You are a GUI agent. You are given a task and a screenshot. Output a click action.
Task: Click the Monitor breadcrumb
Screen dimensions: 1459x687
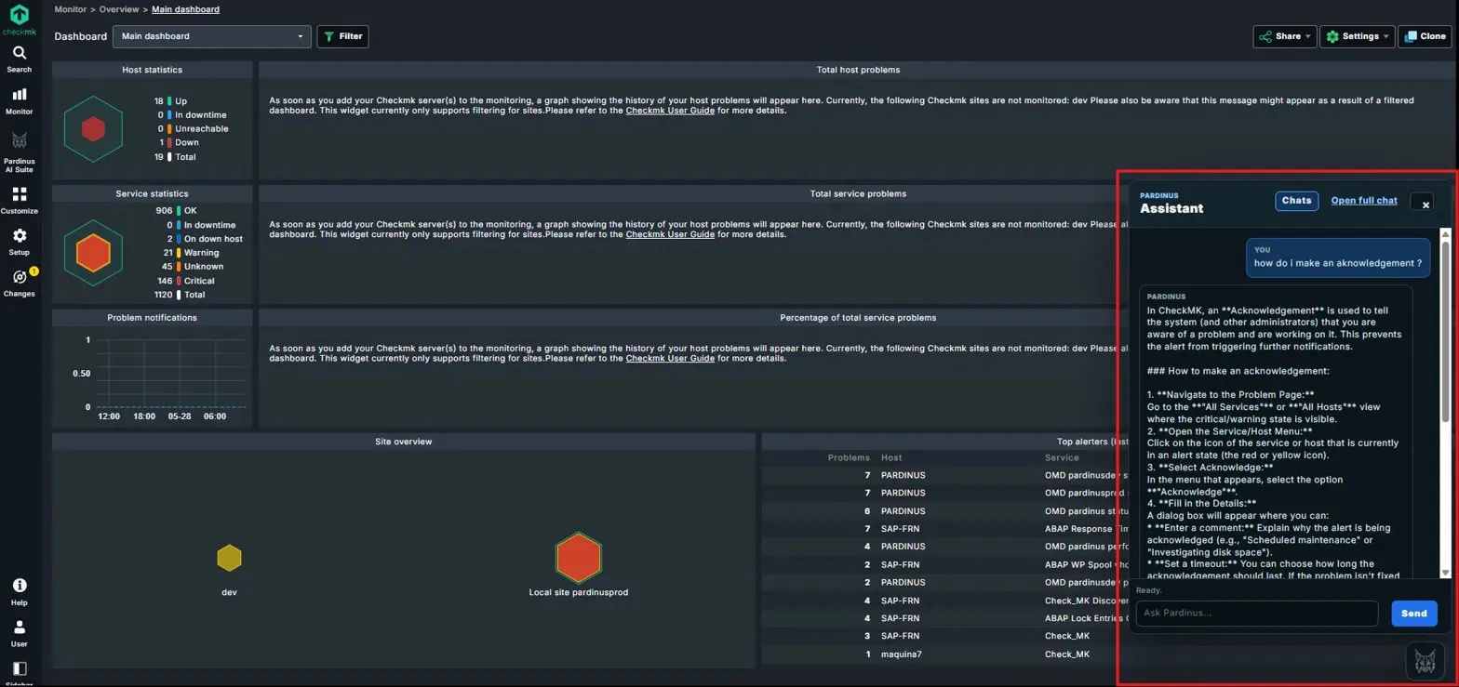coord(71,9)
